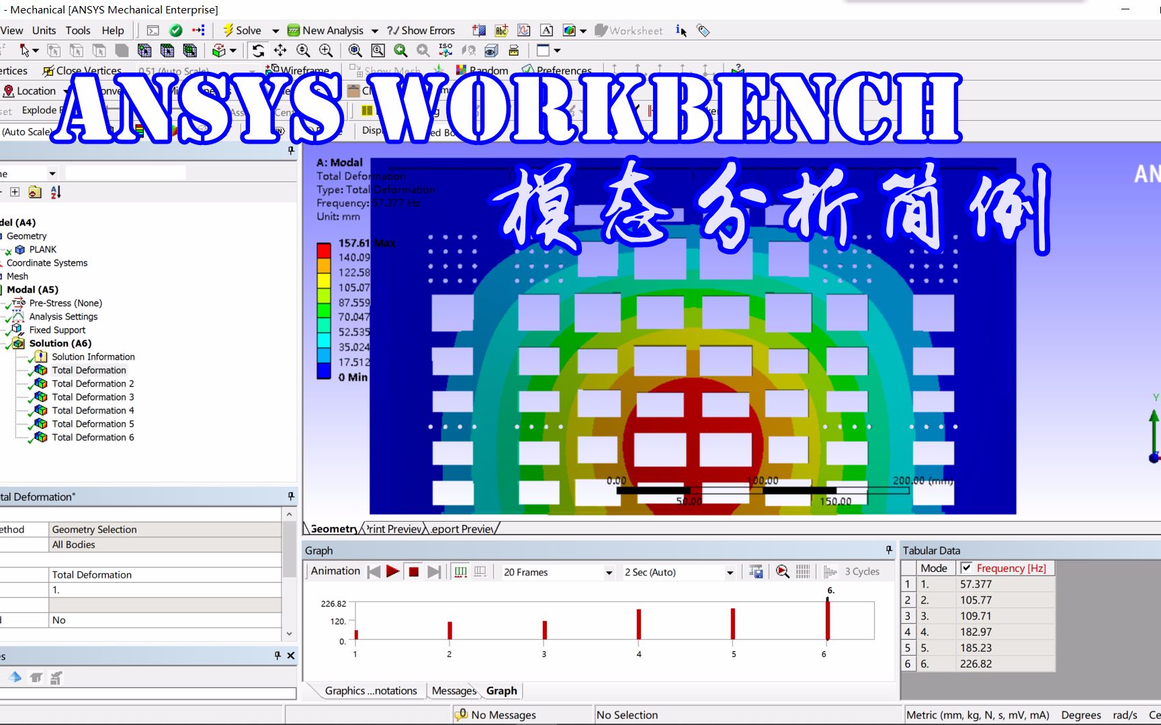Select the PLANK geometry body

pos(43,249)
